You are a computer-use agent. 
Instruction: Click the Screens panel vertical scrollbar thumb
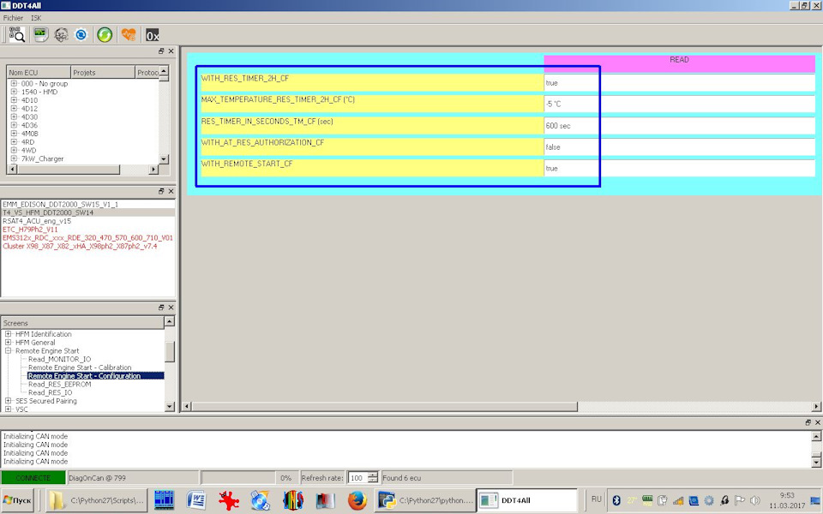pos(170,352)
